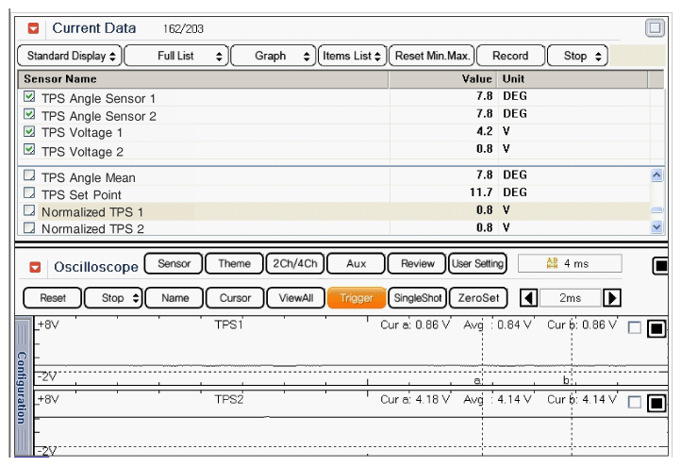Increase time base with right arrow
This screenshot has height=466, width=681.
tap(612, 298)
